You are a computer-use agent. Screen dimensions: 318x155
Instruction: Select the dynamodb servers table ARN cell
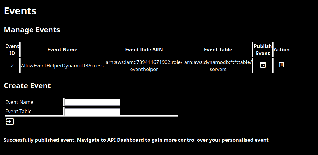click(218, 66)
